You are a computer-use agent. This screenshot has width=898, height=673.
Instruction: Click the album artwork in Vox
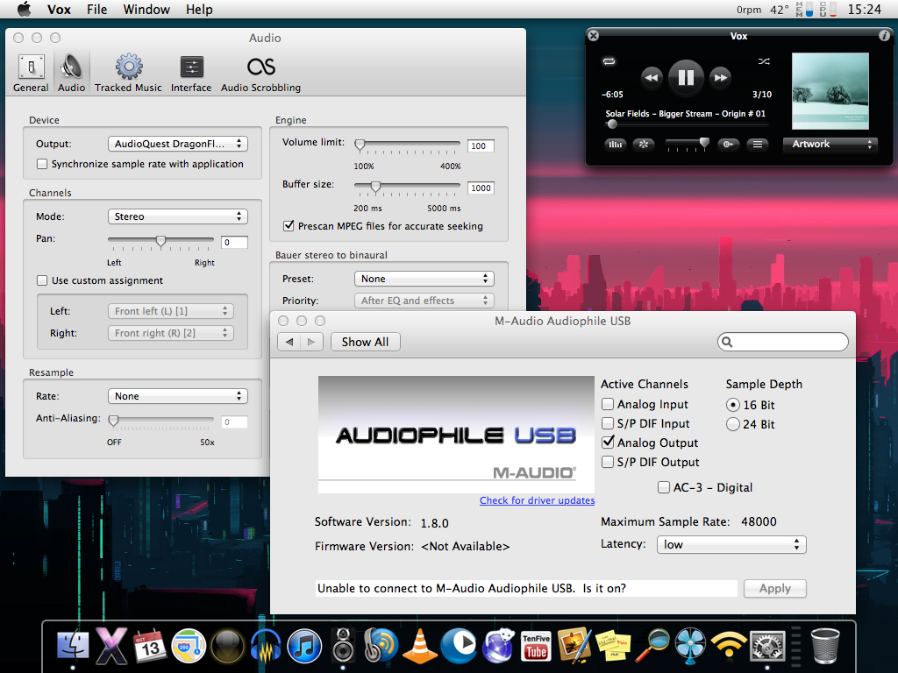tap(830, 91)
